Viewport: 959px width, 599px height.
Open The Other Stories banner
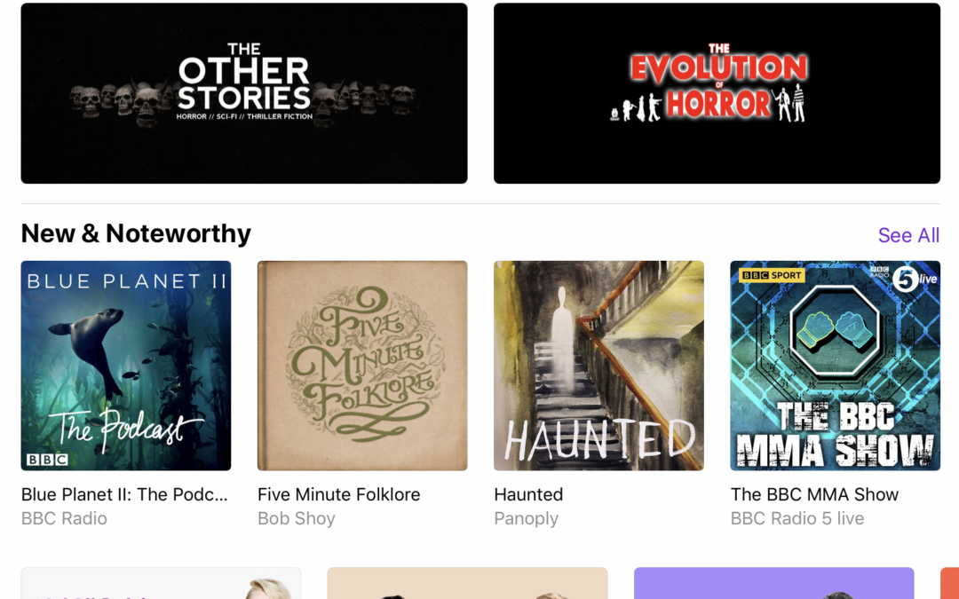pyautogui.click(x=244, y=93)
